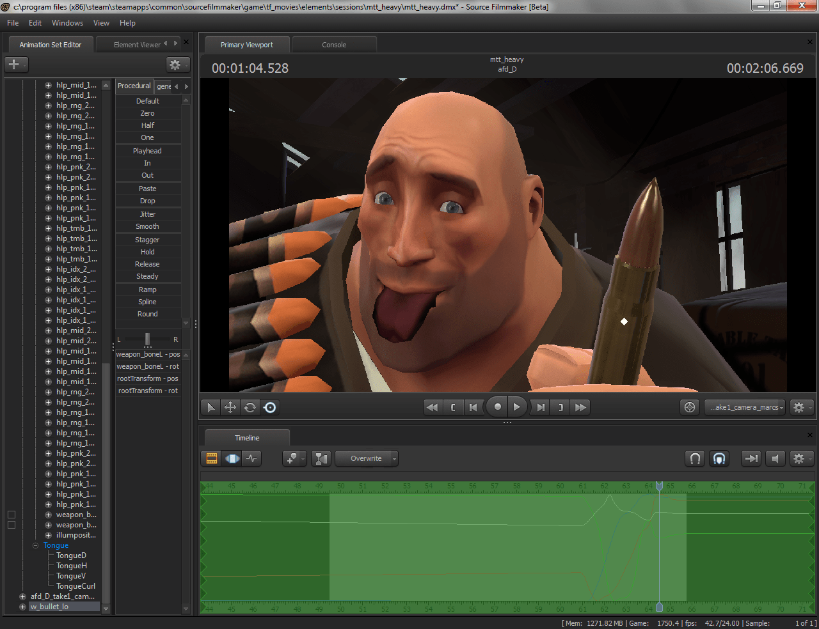Viewport: 819px width, 629px height.
Task: Select TongueCurl control in the tree
Action: [76, 586]
